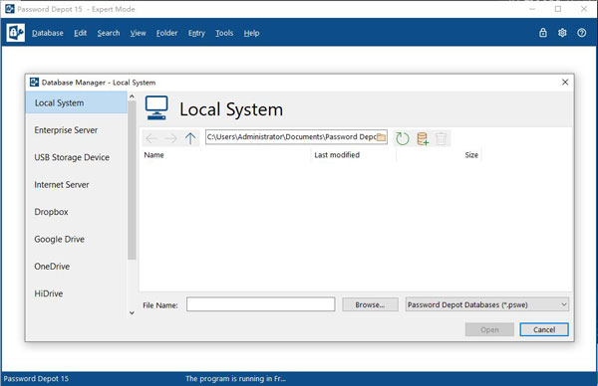This screenshot has height=386, width=598.
Task: Go up one folder level
Action: [x=190, y=138]
